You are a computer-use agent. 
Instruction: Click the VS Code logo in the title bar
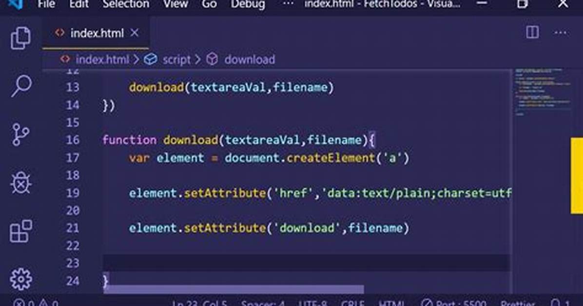click(x=16, y=4)
